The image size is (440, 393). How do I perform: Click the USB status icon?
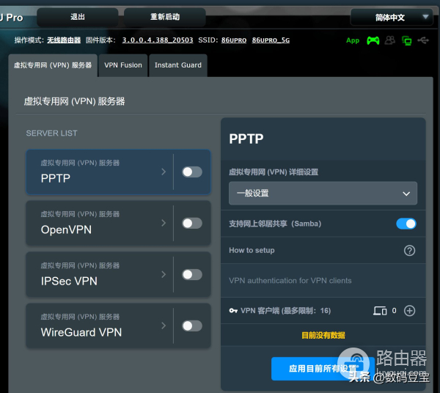tap(423, 40)
